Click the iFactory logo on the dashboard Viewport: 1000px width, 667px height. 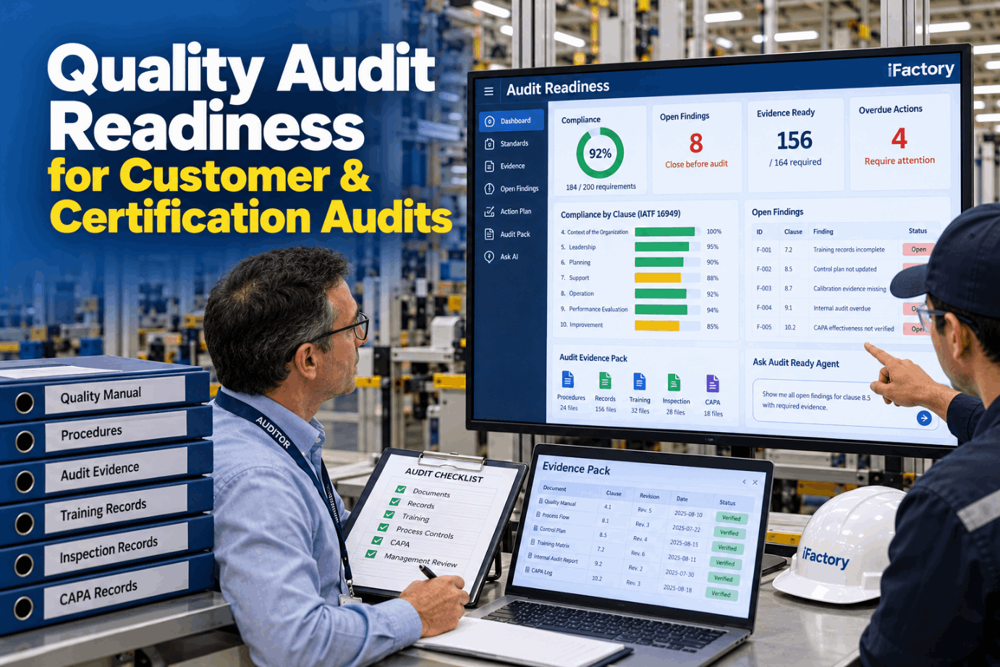click(x=920, y=69)
